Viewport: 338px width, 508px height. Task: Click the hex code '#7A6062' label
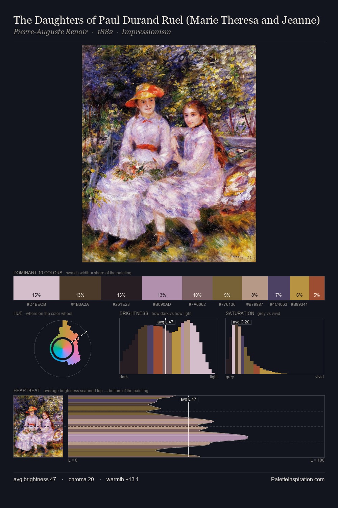pyautogui.click(x=197, y=304)
